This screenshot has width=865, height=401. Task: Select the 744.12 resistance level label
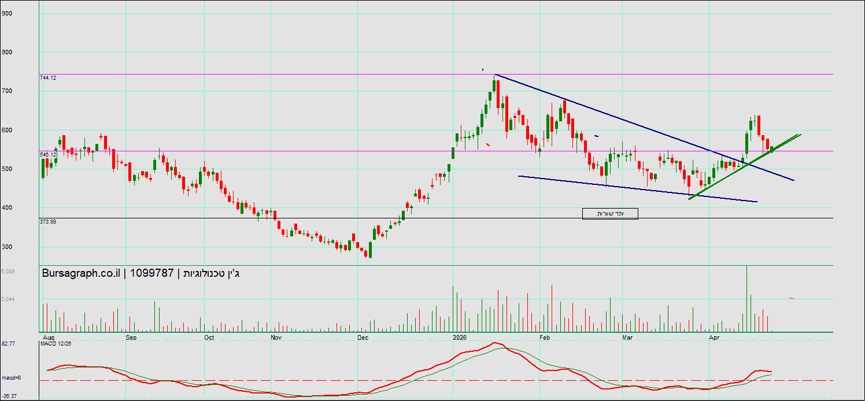click(48, 78)
